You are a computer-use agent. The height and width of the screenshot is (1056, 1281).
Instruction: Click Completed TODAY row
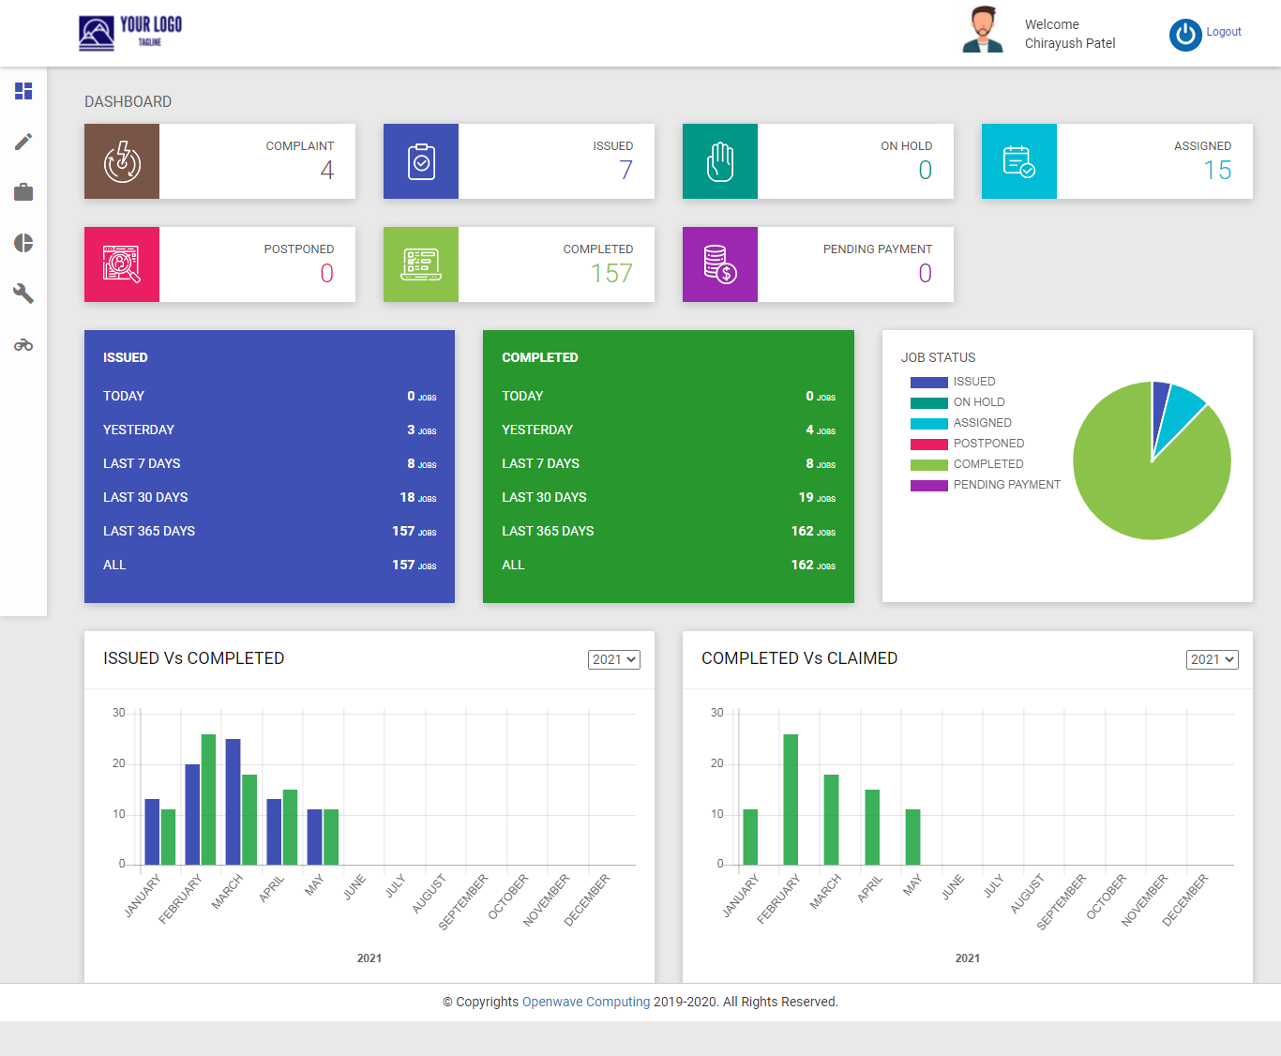click(x=669, y=396)
